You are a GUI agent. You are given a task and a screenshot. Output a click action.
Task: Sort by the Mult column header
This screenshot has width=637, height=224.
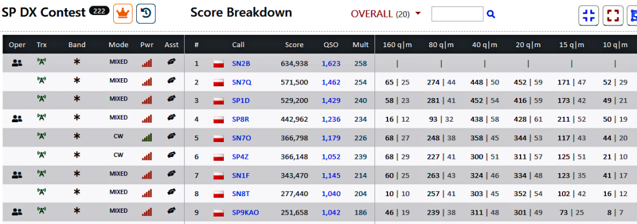tap(360, 45)
